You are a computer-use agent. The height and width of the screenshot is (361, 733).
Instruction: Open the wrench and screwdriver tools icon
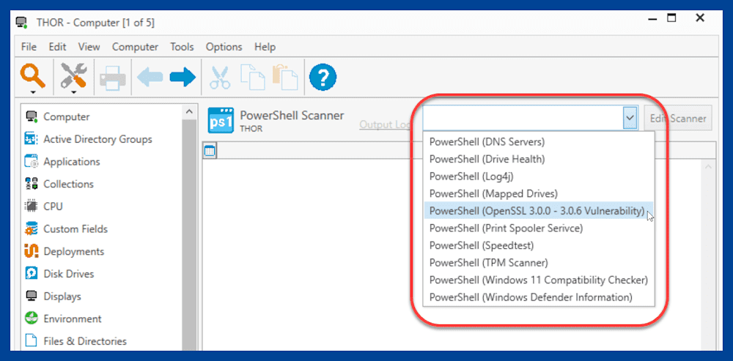(73, 75)
